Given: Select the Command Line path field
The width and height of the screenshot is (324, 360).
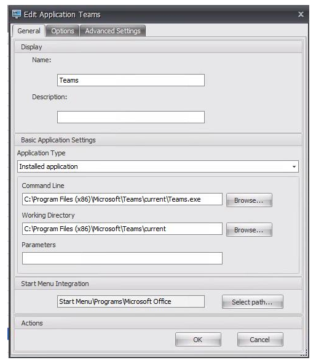Looking at the screenshot, I should (122, 199).
